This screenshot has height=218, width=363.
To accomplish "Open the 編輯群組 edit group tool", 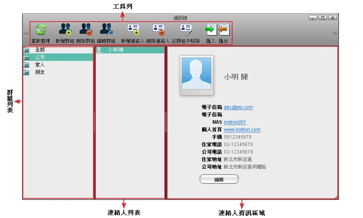I will pyautogui.click(x=106, y=30).
